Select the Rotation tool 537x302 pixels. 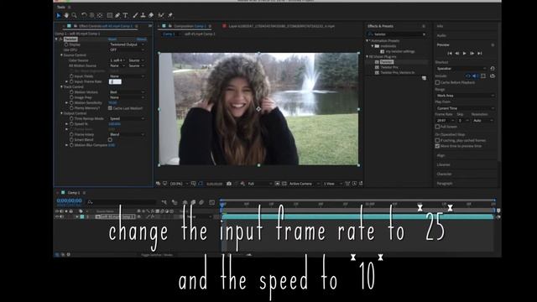coord(84,15)
